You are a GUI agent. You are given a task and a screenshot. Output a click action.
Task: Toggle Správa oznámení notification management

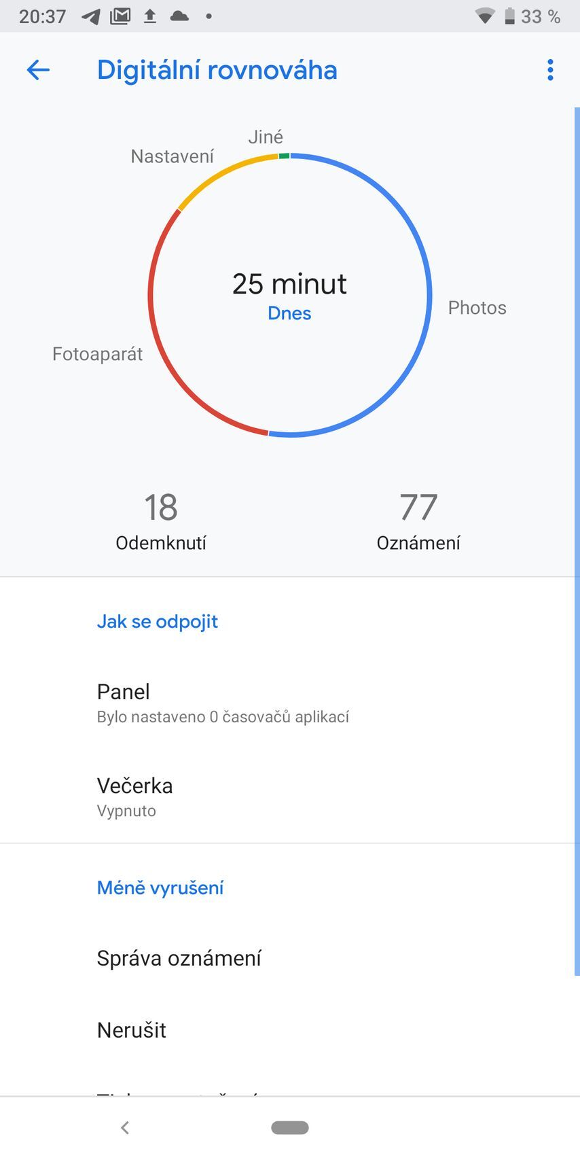coord(179,958)
